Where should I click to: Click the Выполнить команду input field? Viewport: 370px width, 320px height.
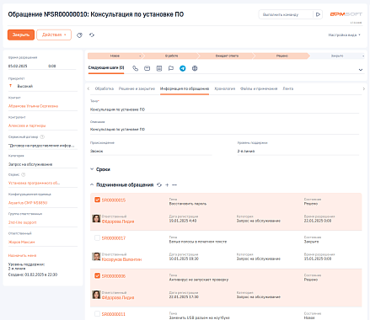286,14
